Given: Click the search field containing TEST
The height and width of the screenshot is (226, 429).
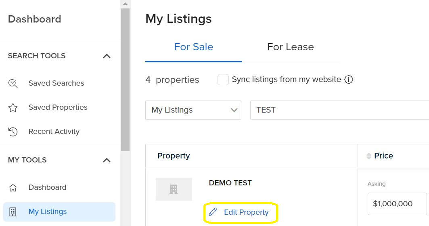Looking at the screenshot, I should click(339, 110).
